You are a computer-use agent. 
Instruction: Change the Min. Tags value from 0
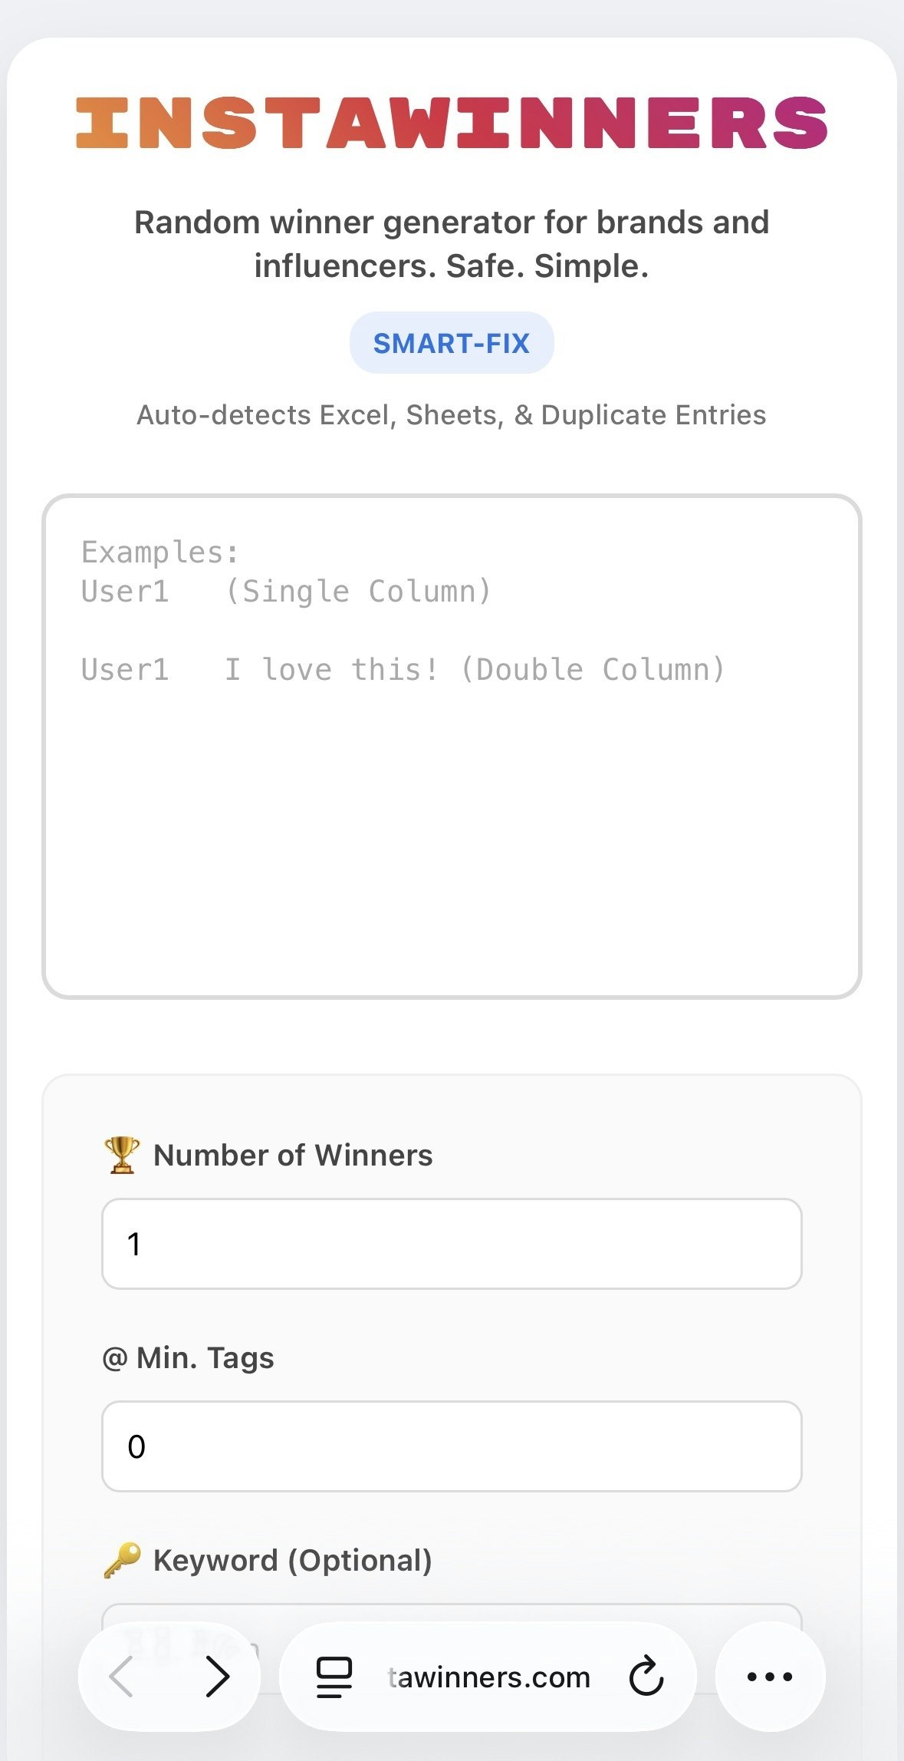coord(451,1448)
